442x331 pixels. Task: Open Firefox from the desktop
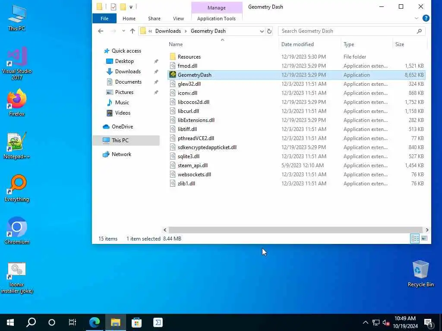tap(17, 103)
